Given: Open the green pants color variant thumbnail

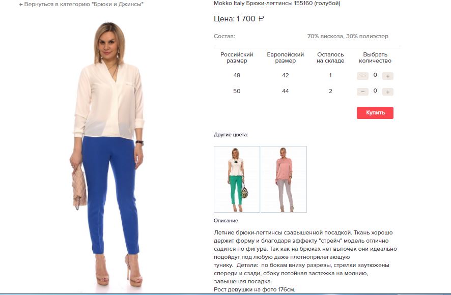Looking at the screenshot, I should click(237, 179).
